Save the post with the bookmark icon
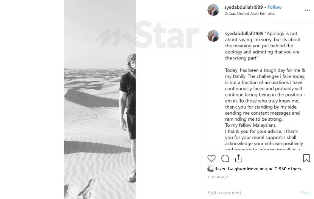 [x=306, y=158]
